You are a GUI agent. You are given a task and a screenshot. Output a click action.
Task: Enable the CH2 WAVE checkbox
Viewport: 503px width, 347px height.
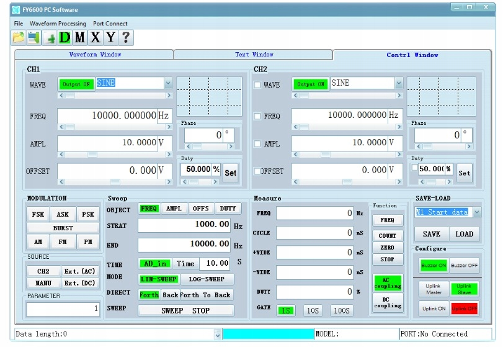pyautogui.click(x=257, y=85)
